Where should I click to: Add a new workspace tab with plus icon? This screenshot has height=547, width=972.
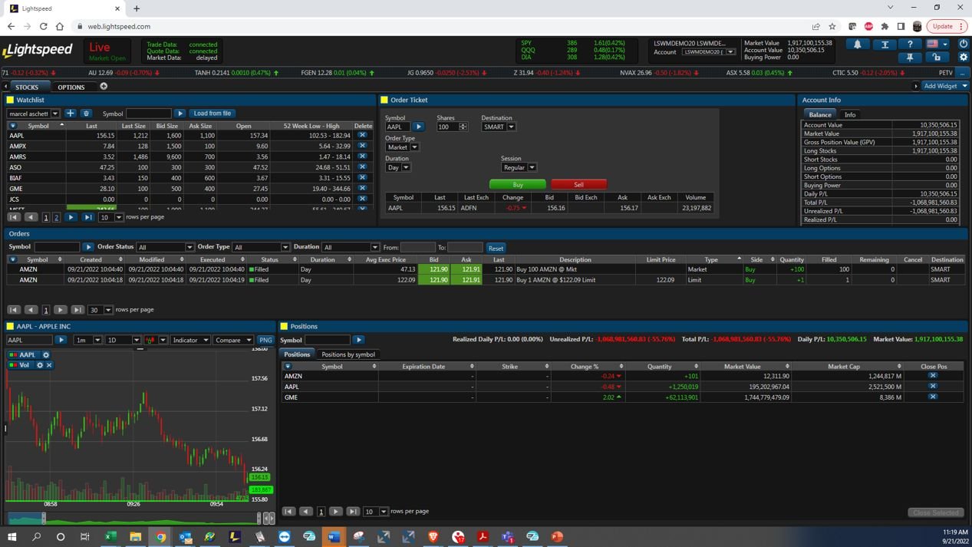(104, 86)
